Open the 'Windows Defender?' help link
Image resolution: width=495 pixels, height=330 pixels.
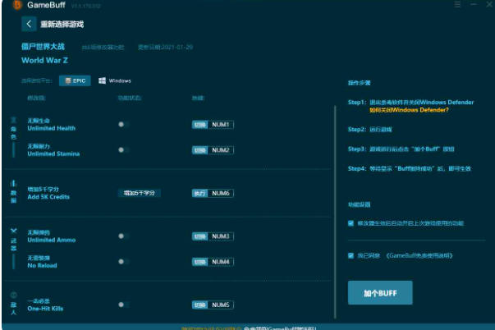coord(409,110)
